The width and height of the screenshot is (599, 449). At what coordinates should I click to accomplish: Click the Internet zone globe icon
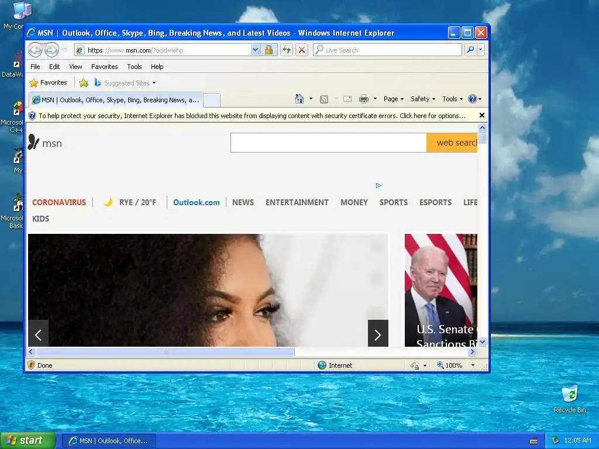pyautogui.click(x=322, y=365)
